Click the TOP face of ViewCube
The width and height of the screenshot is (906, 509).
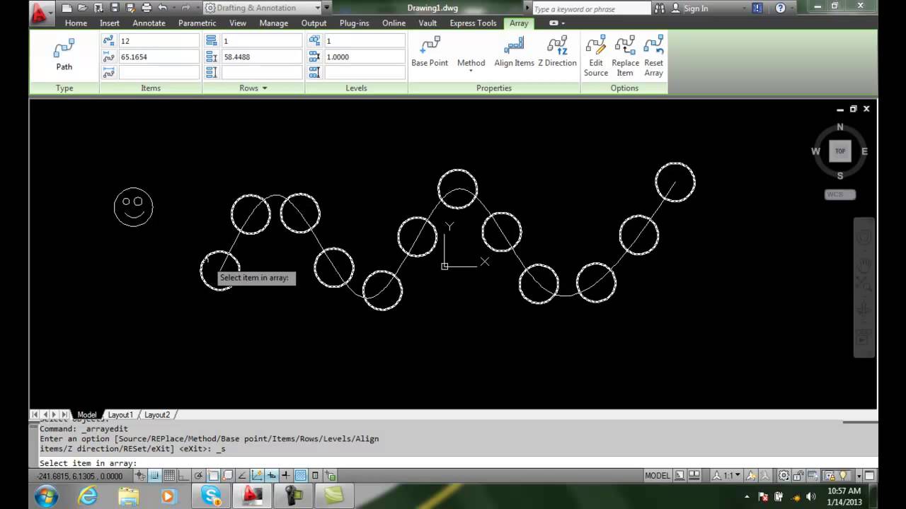coord(840,151)
